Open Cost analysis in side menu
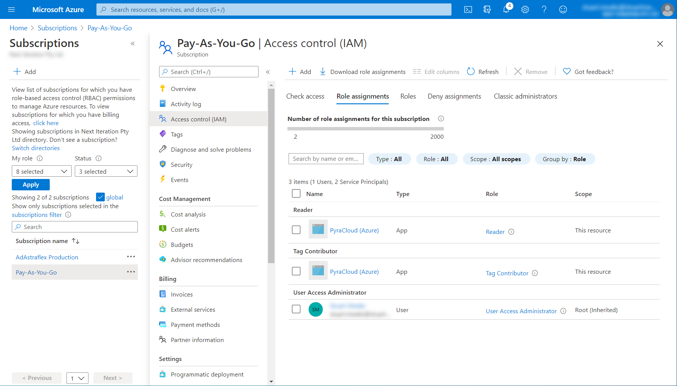 pyautogui.click(x=188, y=215)
